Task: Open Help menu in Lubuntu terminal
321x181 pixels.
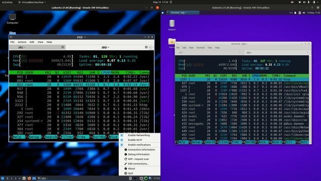Action: click(x=49, y=42)
